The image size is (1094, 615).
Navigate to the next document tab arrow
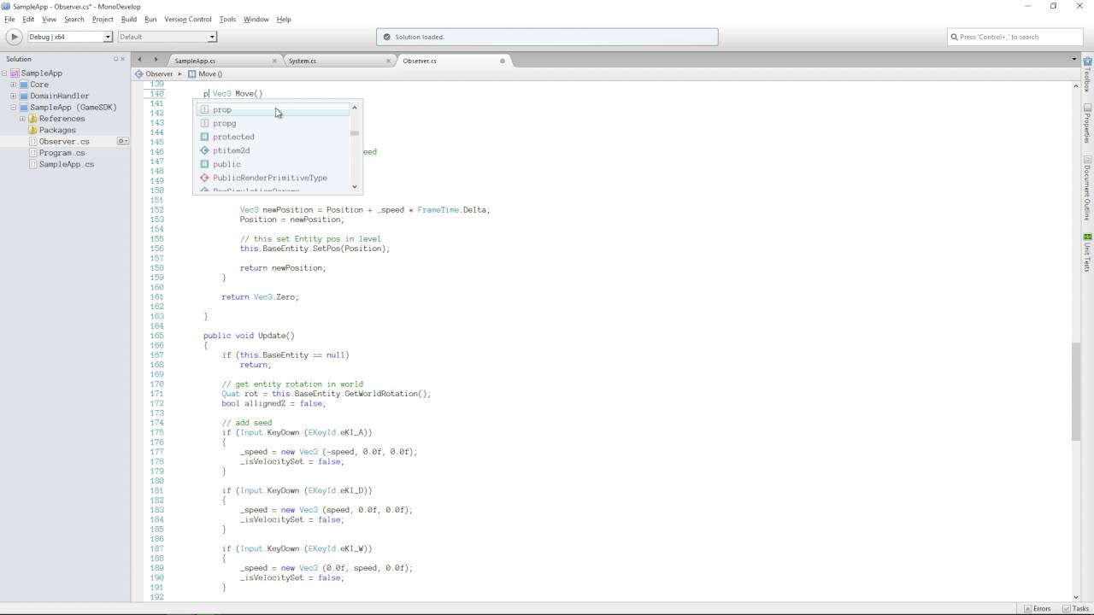click(x=156, y=60)
